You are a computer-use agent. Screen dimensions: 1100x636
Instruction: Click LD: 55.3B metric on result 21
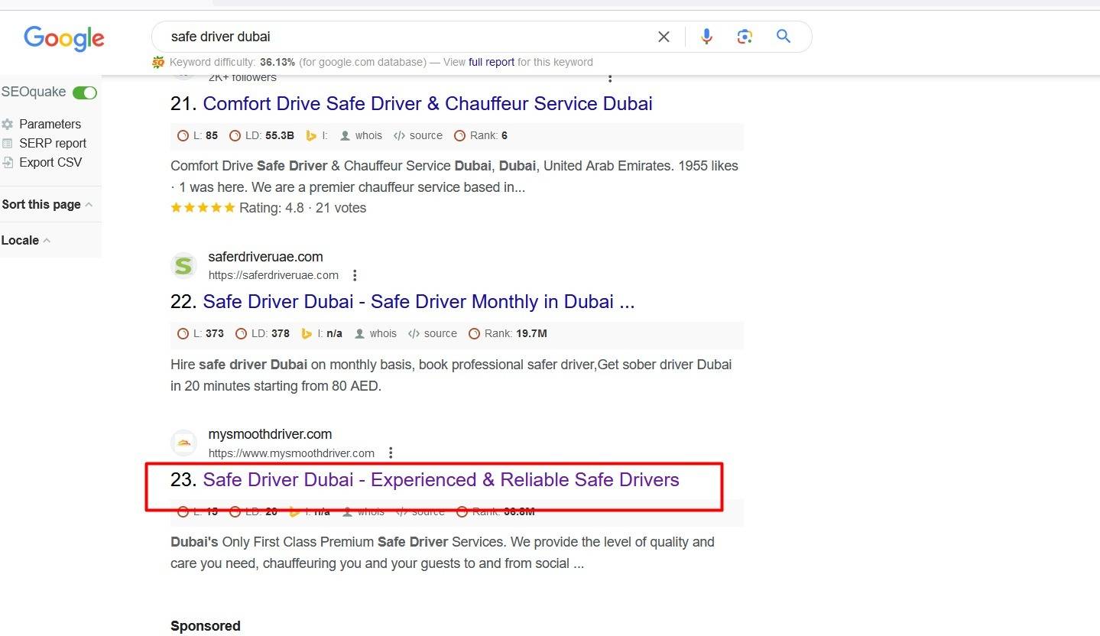(261, 135)
